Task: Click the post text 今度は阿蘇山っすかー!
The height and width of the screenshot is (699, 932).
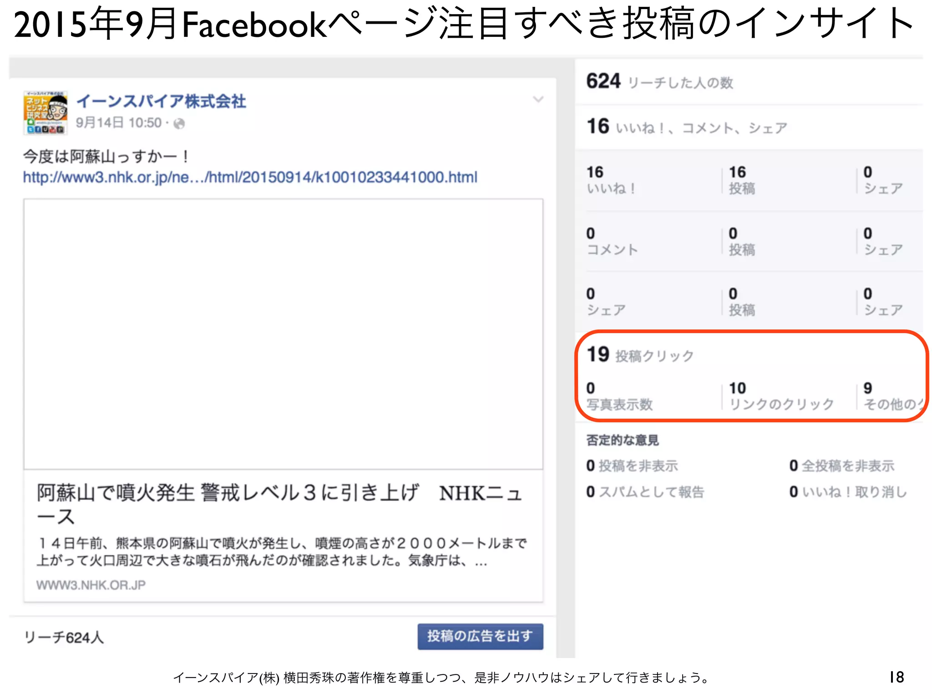Action: [106, 157]
